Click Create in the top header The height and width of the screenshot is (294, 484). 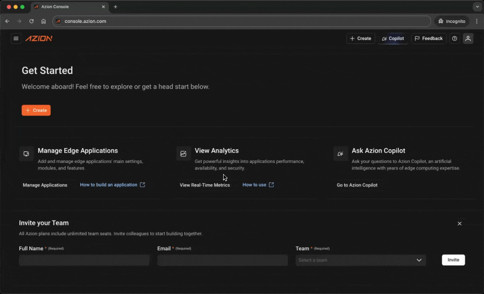361,38
